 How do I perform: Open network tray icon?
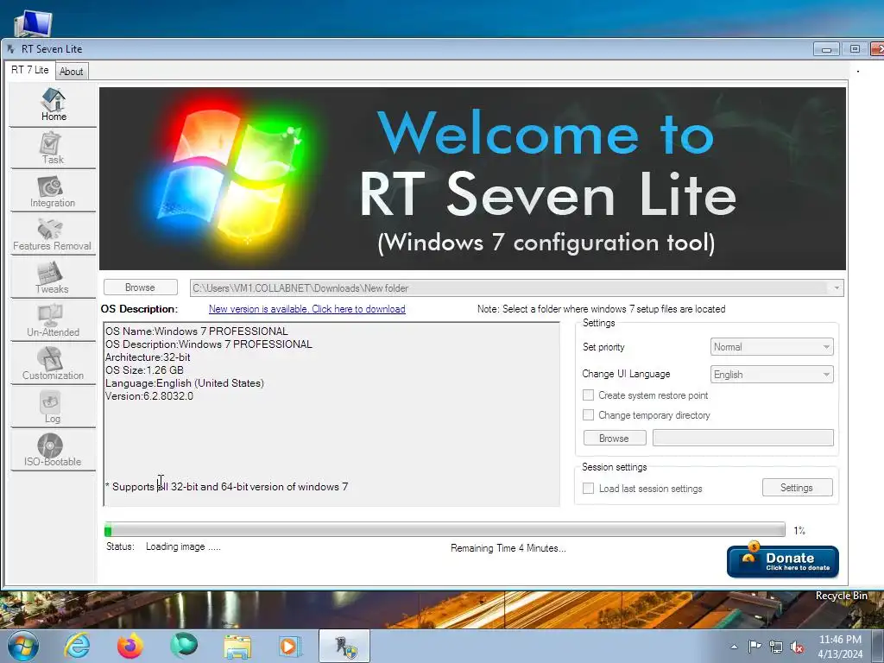click(776, 647)
